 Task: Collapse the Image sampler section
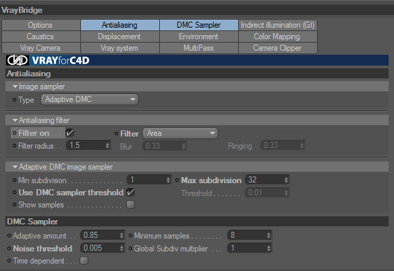point(15,87)
